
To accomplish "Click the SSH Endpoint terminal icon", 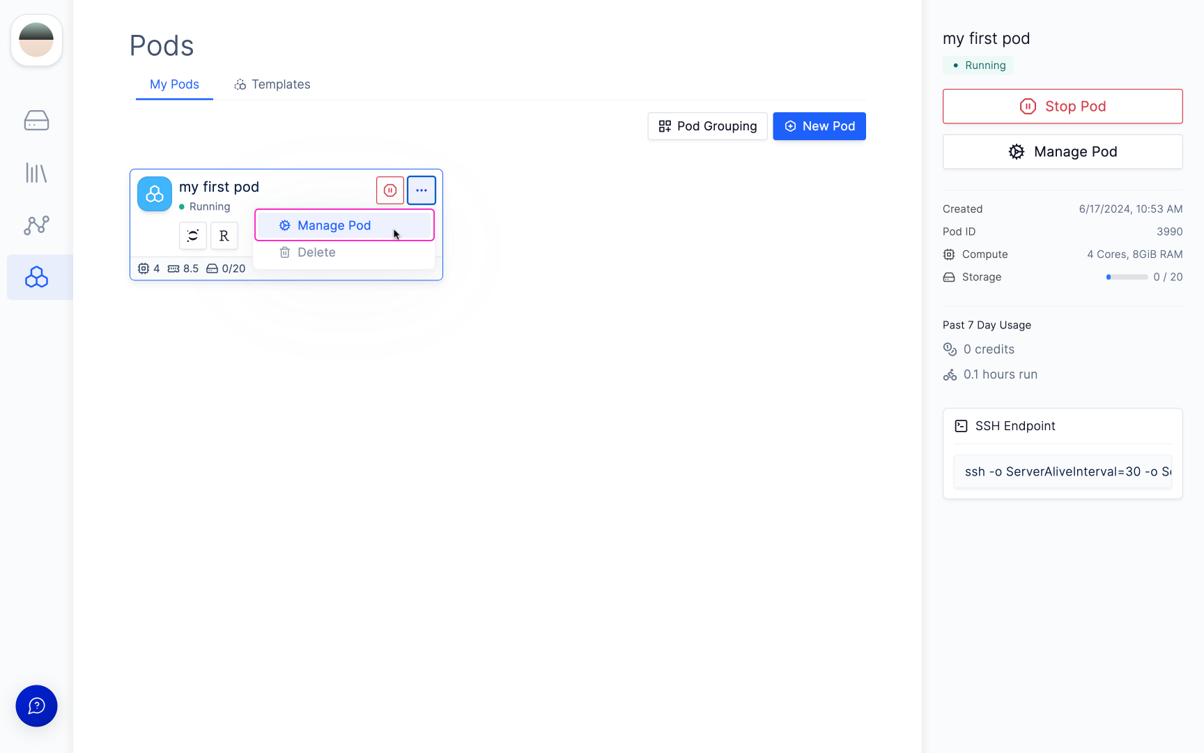I will click(961, 426).
